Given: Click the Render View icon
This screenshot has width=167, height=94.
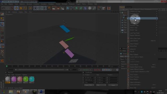Looking at the screenshot, I should (x=53, y=8).
